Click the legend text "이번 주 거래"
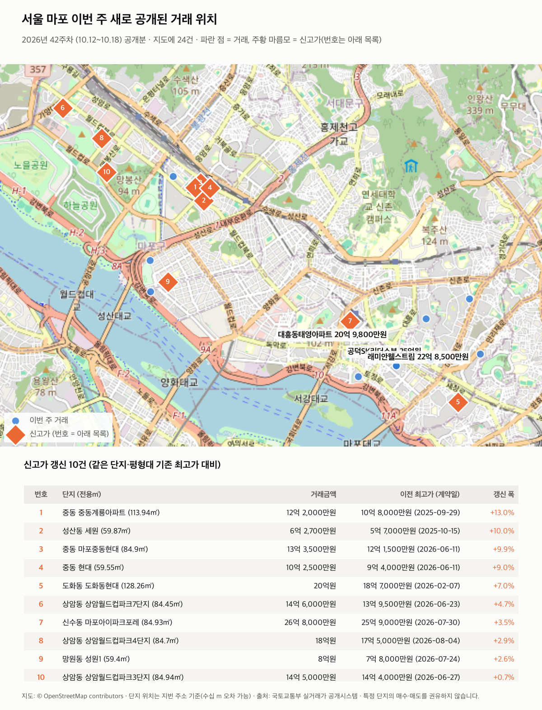Screen dimensions: 542x710 click(x=49, y=420)
